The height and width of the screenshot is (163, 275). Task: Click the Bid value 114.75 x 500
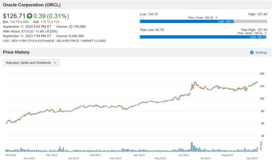(x=19, y=22)
